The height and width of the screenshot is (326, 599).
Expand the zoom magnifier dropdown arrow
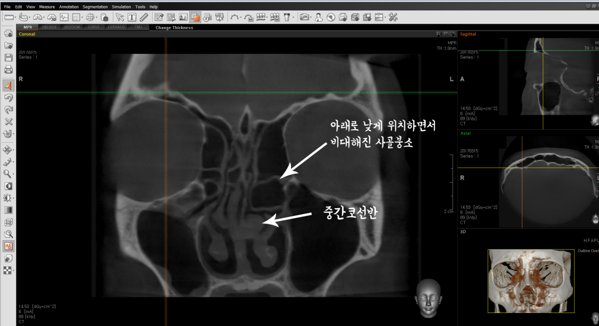(13, 174)
